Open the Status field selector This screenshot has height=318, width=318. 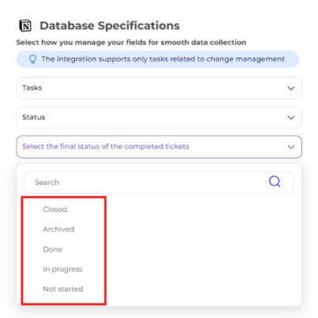point(159,117)
